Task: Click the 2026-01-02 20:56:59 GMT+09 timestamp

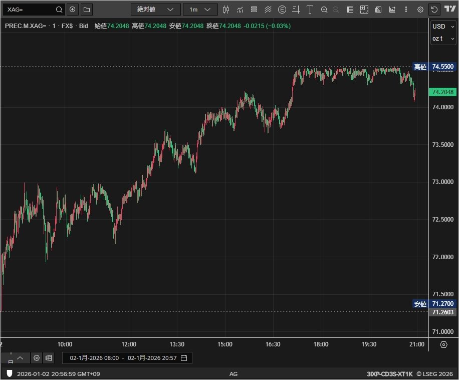Action: coord(58,374)
